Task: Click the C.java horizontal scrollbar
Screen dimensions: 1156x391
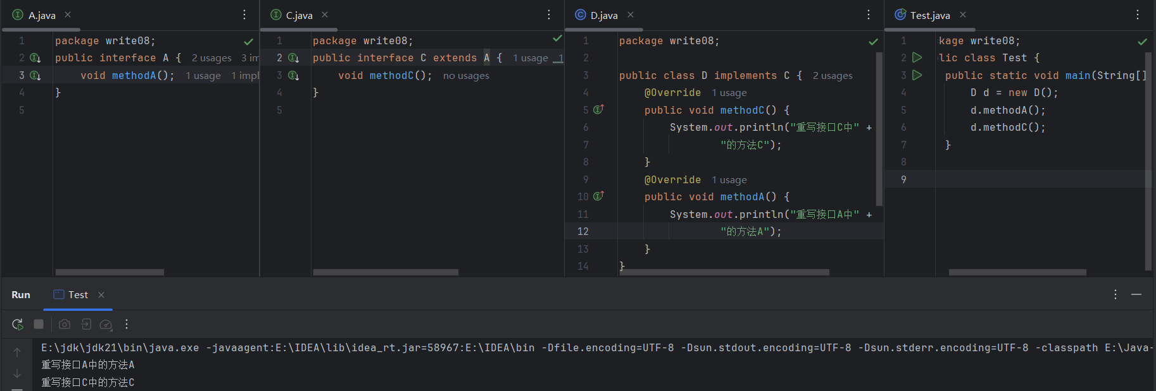Action: pyautogui.click(x=386, y=272)
